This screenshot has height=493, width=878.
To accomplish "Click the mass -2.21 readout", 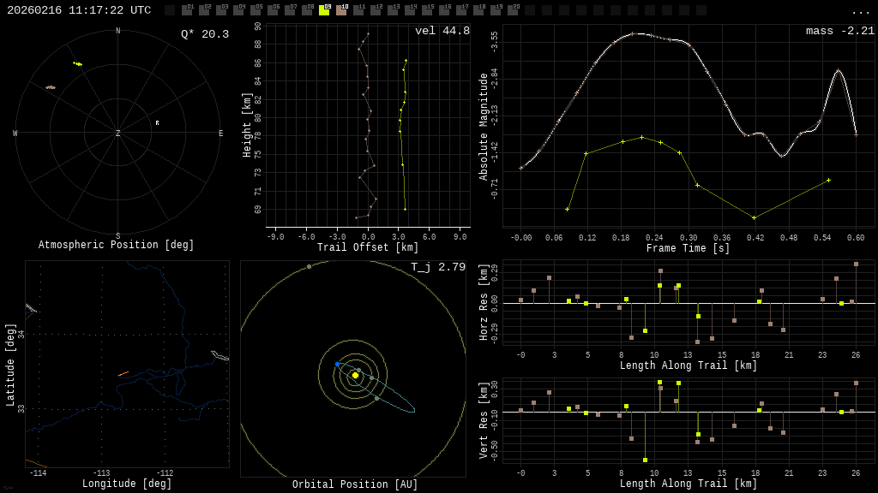I will (839, 31).
